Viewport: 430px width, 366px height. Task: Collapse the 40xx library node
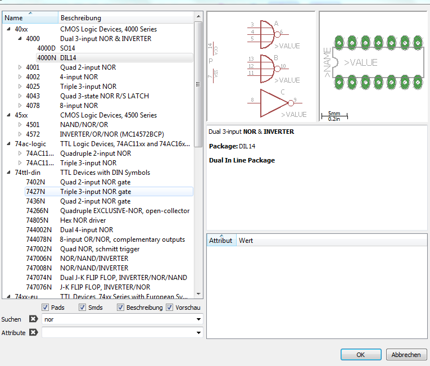pos(9,29)
